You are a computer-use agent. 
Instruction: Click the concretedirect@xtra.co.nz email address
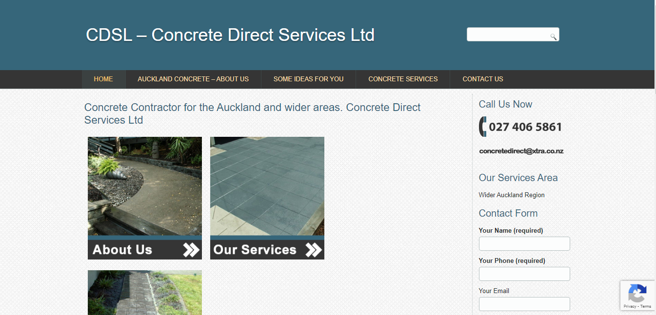click(521, 151)
